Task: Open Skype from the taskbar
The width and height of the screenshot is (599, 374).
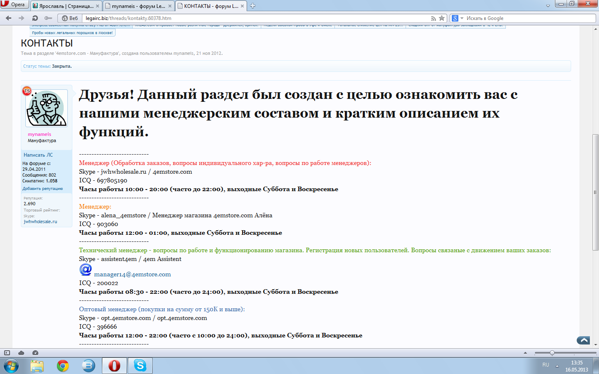Action: click(140, 366)
